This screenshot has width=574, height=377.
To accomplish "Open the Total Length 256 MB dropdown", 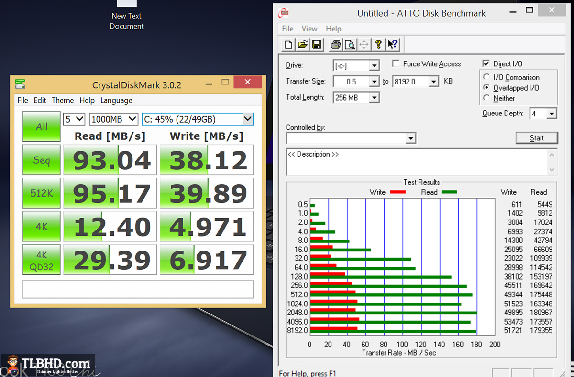I will click(x=375, y=98).
